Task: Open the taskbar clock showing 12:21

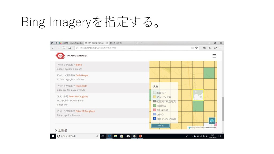Action: [212, 136]
